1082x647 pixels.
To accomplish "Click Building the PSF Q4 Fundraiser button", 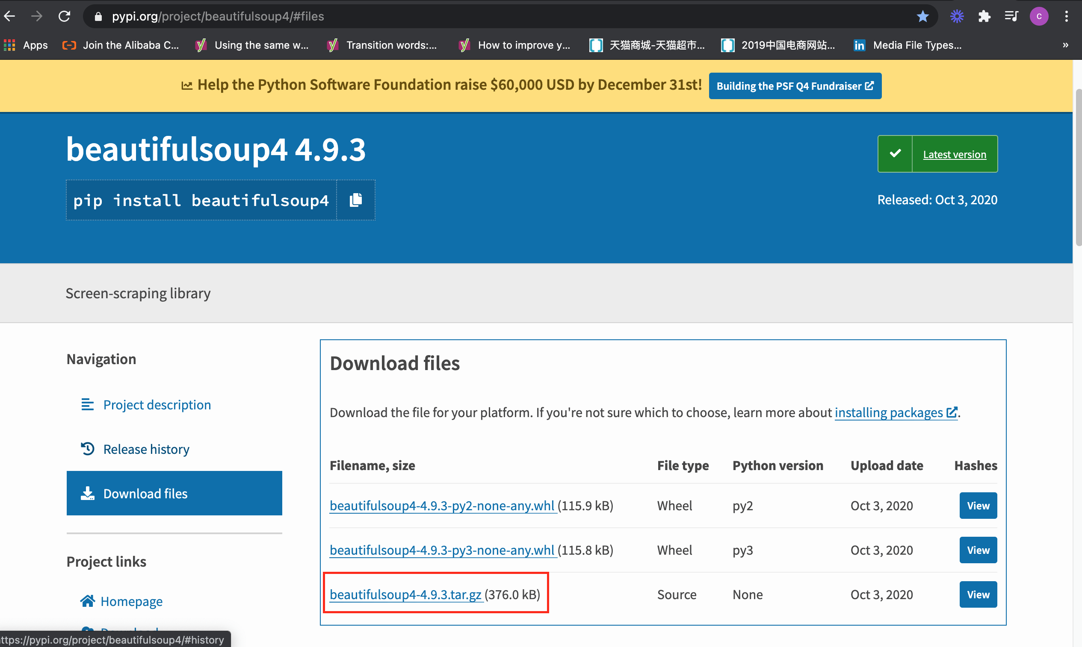I will click(795, 86).
